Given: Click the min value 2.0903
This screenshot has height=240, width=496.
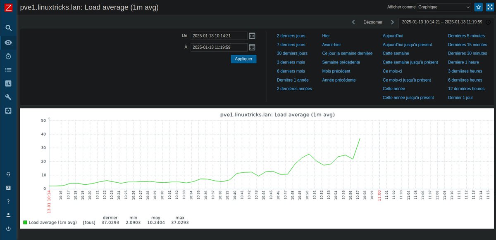Looking at the screenshot, I should [x=133, y=223].
